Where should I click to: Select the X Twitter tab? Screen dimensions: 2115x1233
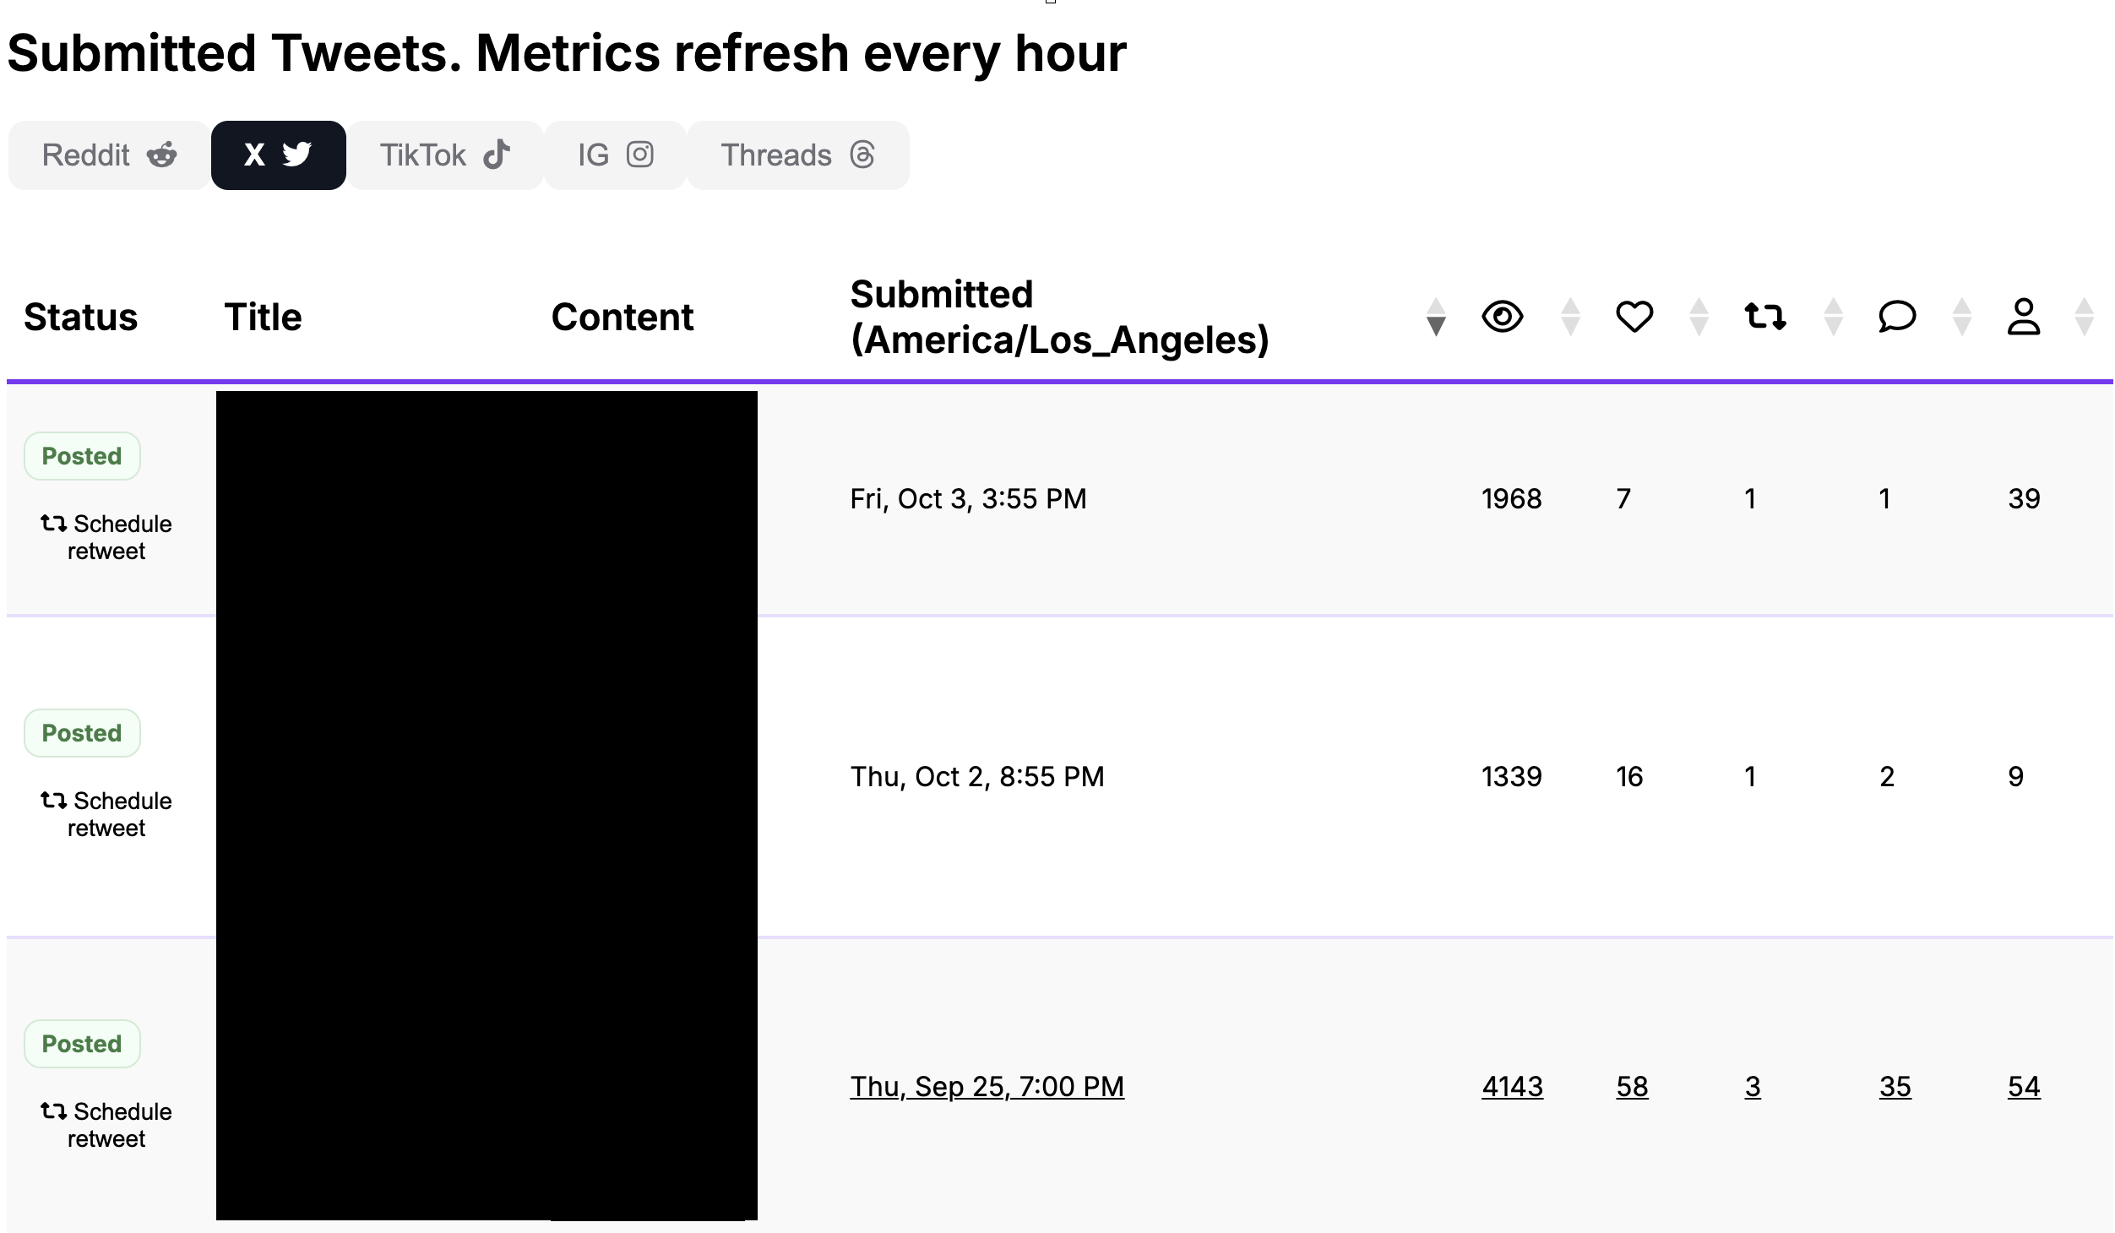tap(278, 155)
